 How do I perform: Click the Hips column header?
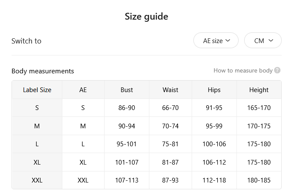214,90
